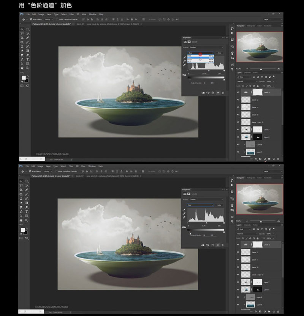Image resolution: width=304 pixels, height=316 pixels.
Task: Select the Levels 1 layer mask thumbnail, top window
Action: point(258,92)
